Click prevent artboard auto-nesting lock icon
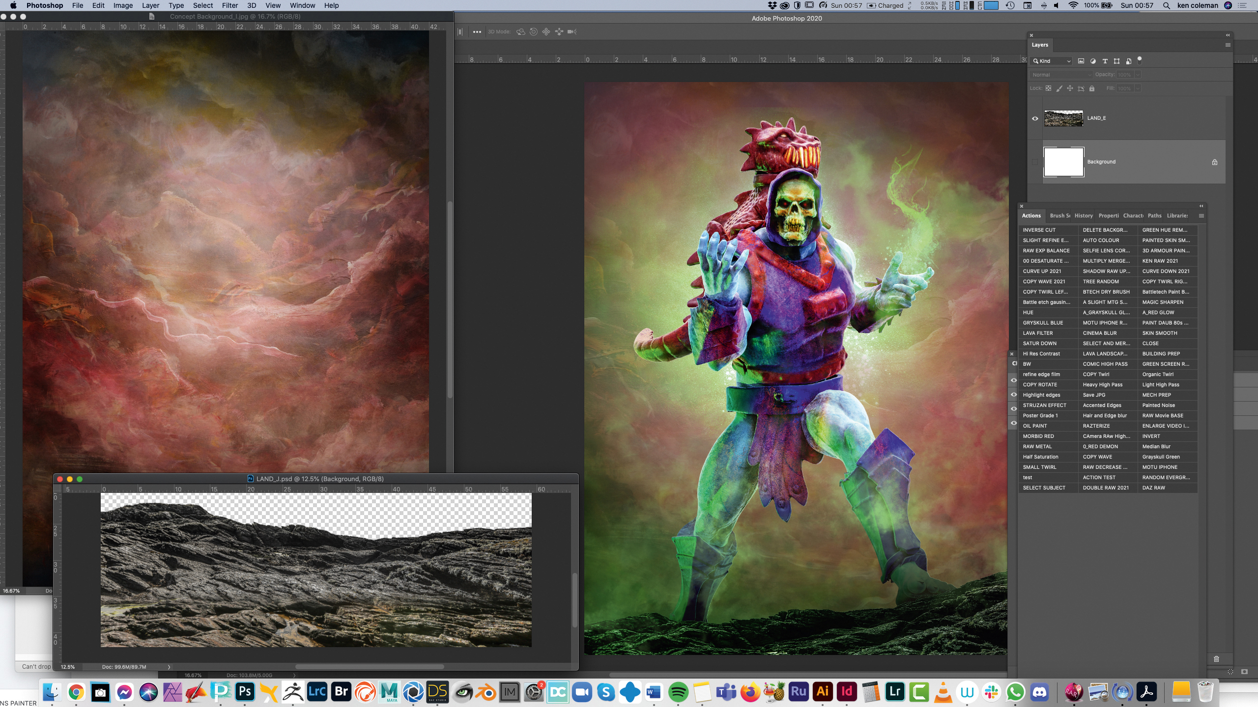Image resolution: width=1258 pixels, height=707 pixels. 1081,88
